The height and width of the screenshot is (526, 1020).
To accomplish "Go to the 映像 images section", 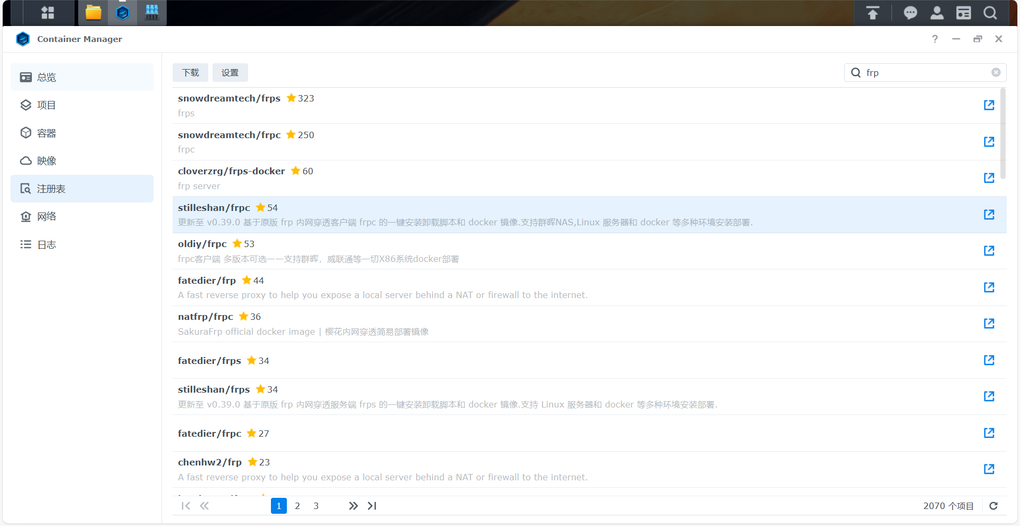I will (x=82, y=160).
